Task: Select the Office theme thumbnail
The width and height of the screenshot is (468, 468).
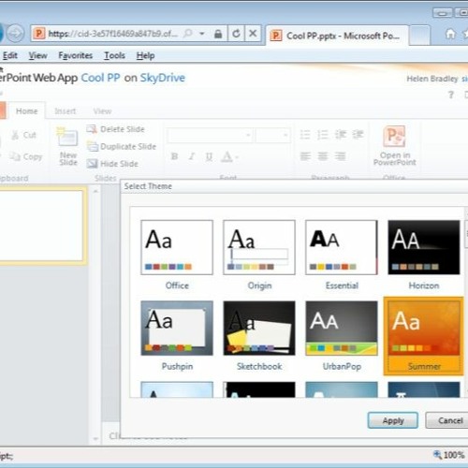Action: point(177,247)
